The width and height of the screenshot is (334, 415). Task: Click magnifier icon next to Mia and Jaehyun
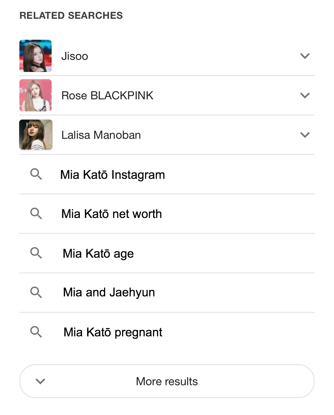(36, 292)
